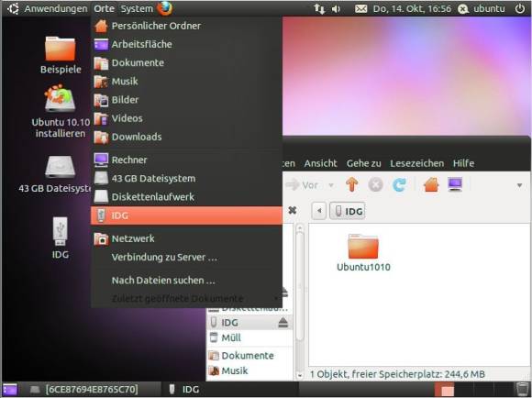Click the IDG path bar button
Viewport: 532px width, 398px height.
click(348, 211)
